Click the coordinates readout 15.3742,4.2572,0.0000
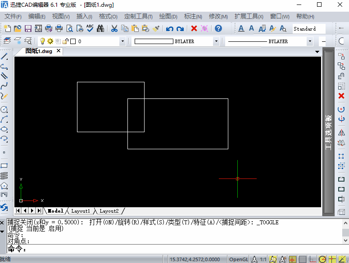The width and height of the screenshot is (349, 263). [x=195, y=259]
